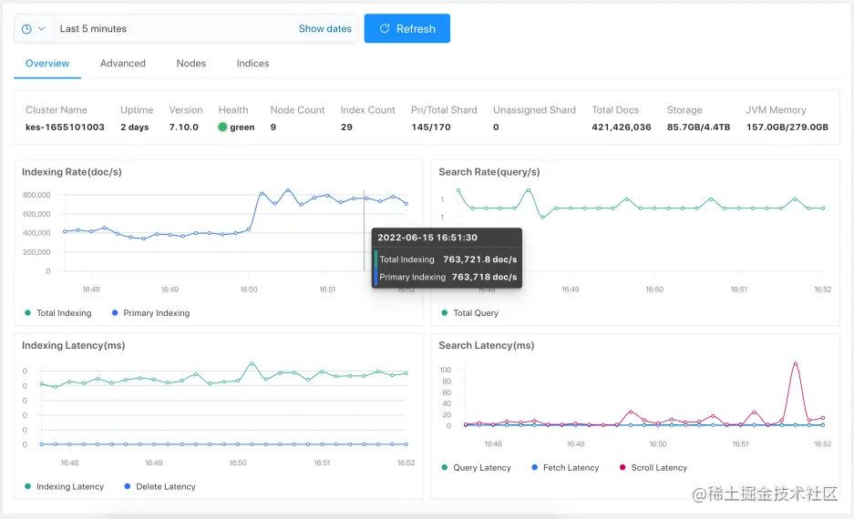854x519 pixels.
Task: Click the Storage value 85.7GB/4.4TB
Action: (x=698, y=127)
